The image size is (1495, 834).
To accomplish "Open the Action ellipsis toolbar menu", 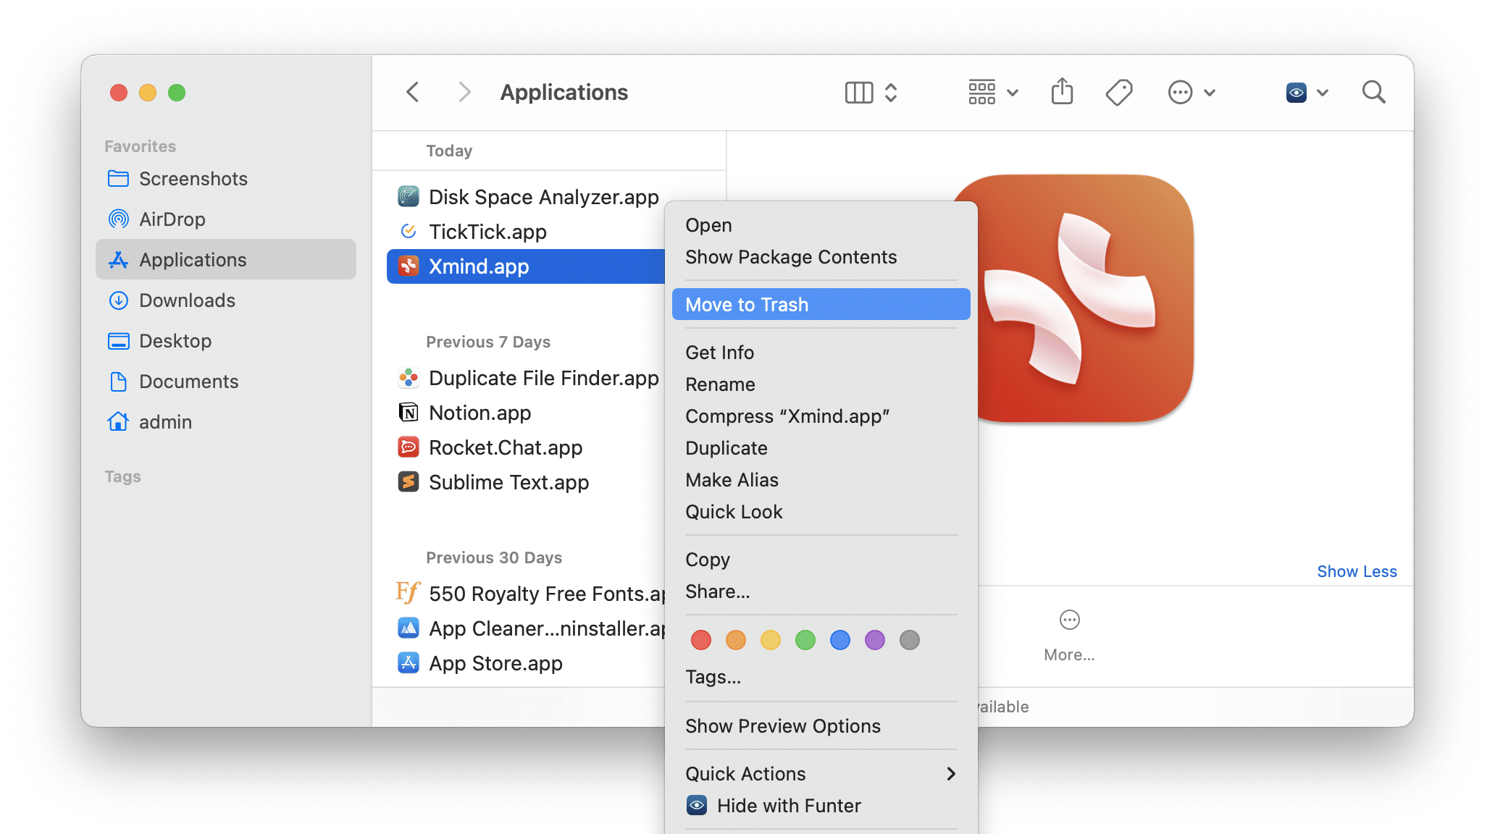I will 1180,93.
